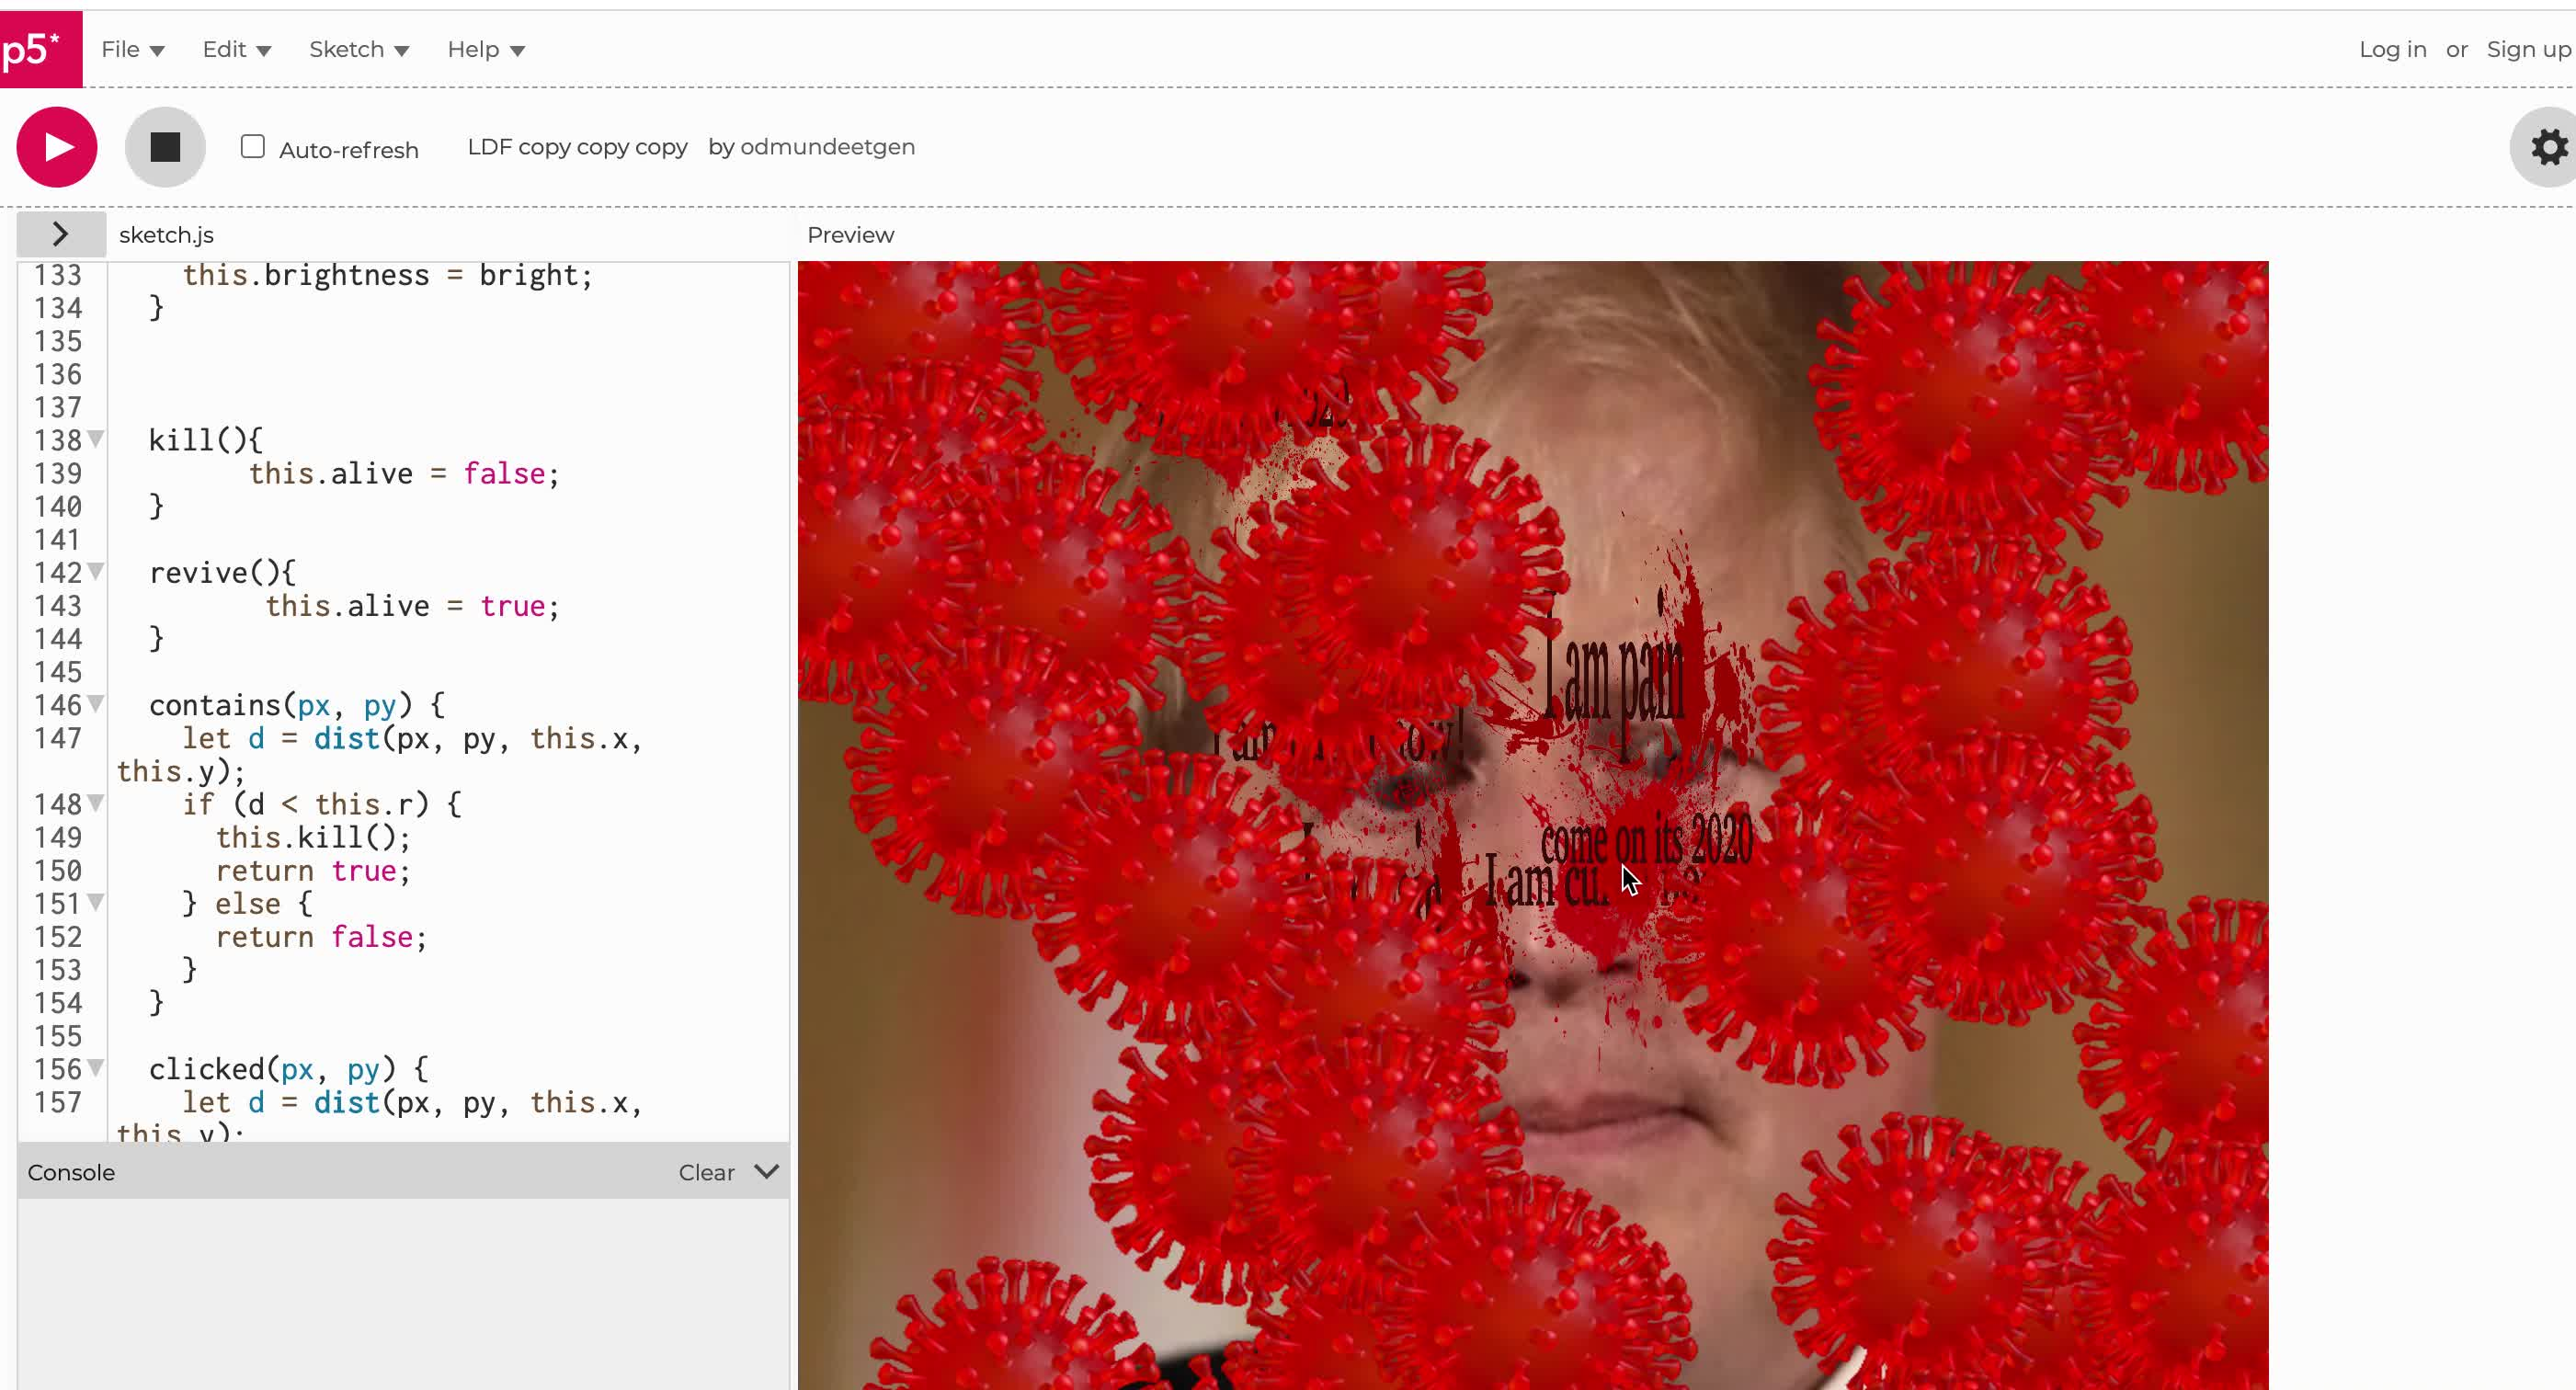
Task: Fold the revive() function at line 142
Action: (96, 571)
